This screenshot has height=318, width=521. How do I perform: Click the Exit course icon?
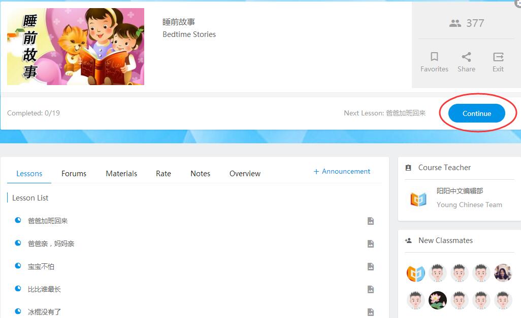[498, 57]
